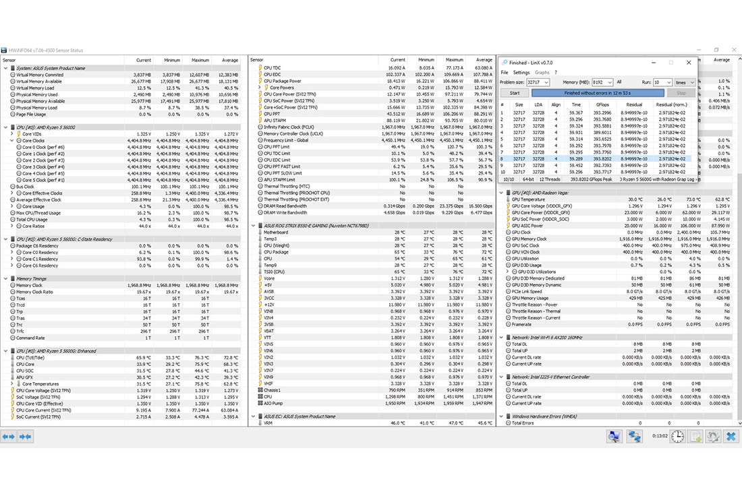742x494 pixels.
Task: Click the All memory link in LinX
Action: tap(619, 82)
